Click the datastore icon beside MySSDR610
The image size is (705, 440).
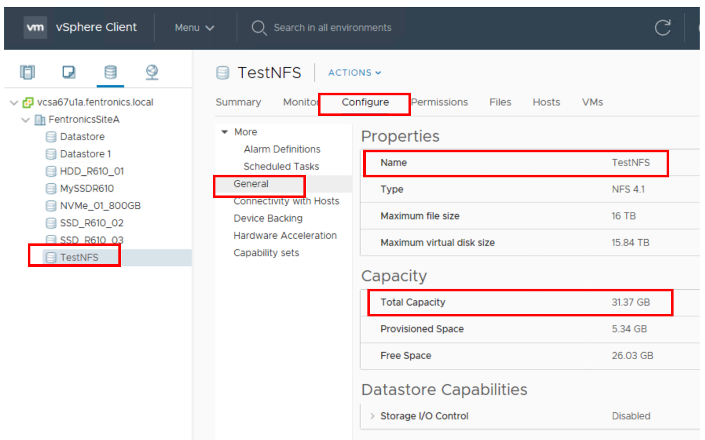[x=51, y=189]
